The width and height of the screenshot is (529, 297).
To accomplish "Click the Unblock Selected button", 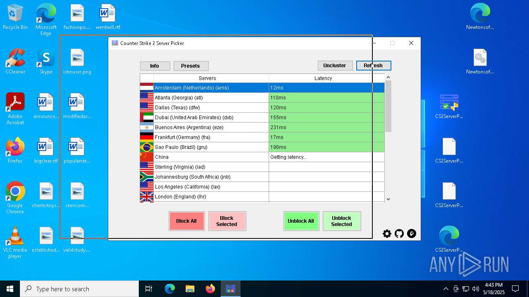I will click(341, 221).
